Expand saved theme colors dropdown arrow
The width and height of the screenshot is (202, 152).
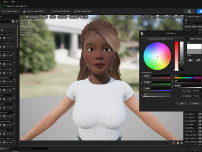click(182, 39)
